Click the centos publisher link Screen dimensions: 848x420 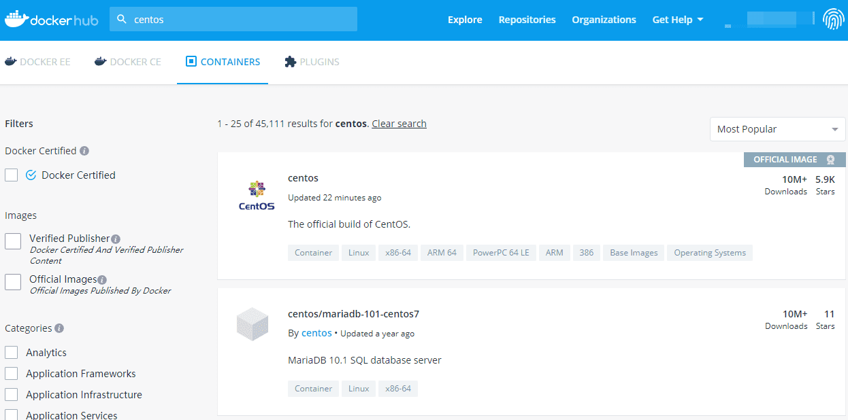(316, 333)
